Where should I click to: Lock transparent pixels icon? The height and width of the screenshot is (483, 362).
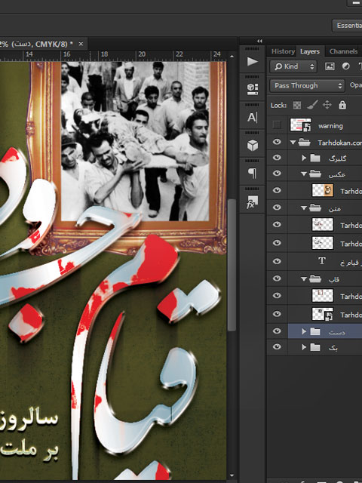click(x=296, y=106)
